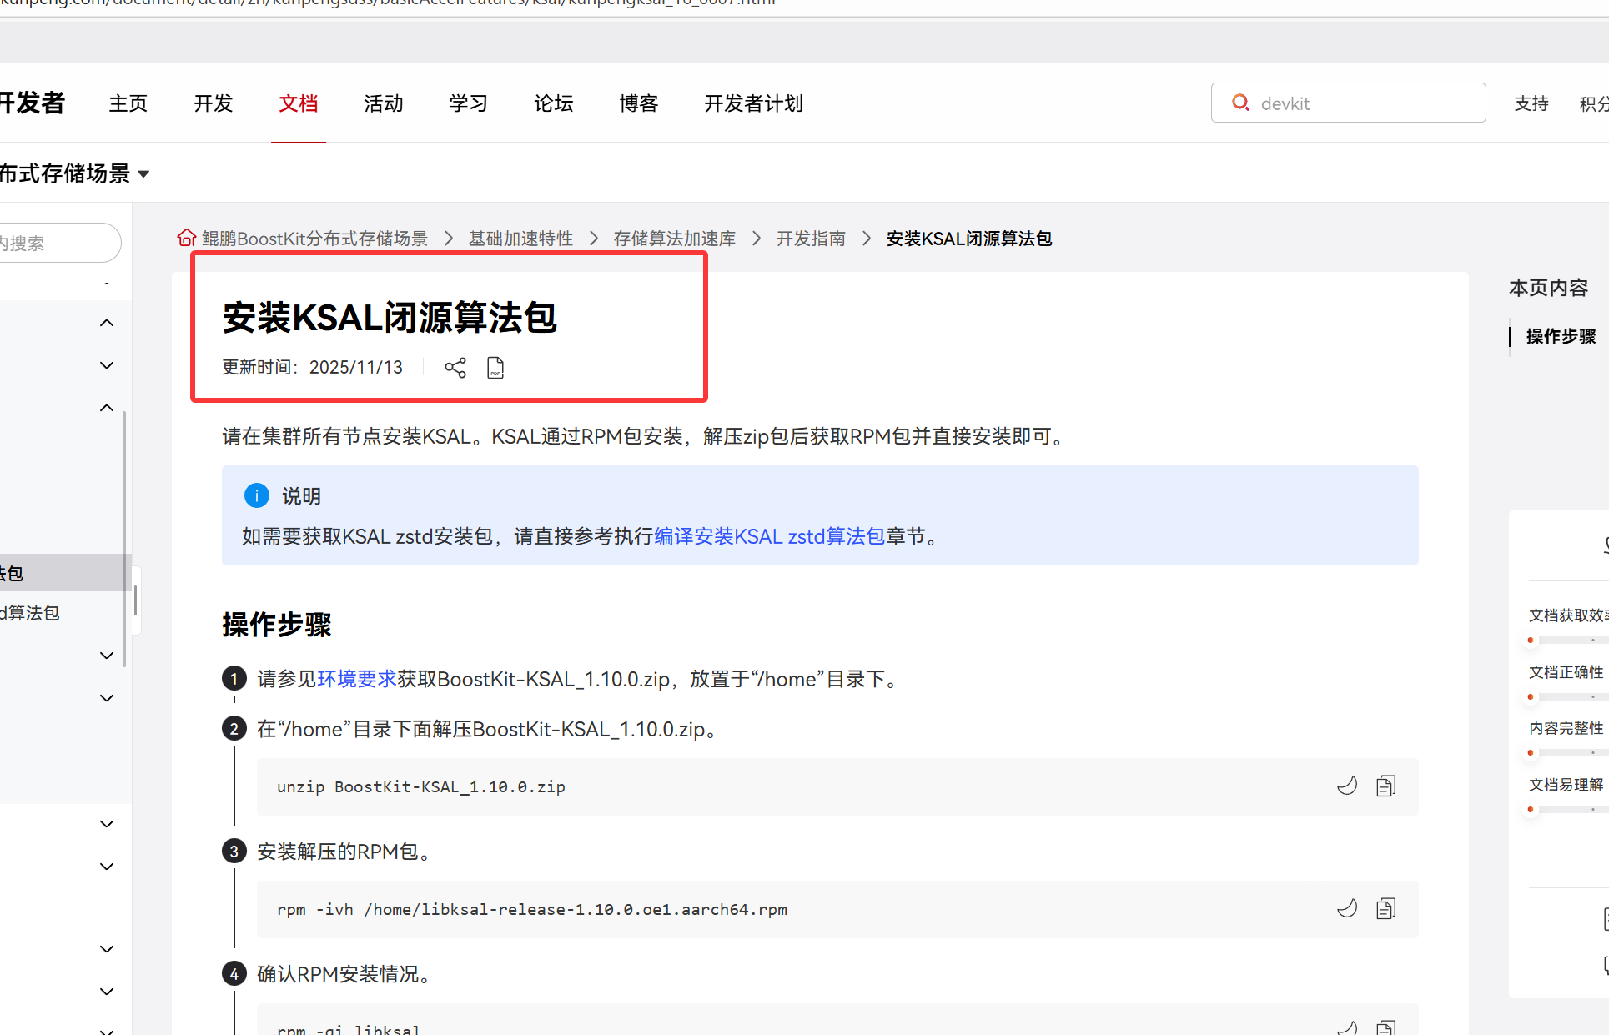The height and width of the screenshot is (1035, 1609).
Task: Copy the unzip BoostKit-KSAL command
Action: pyautogui.click(x=1385, y=786)
